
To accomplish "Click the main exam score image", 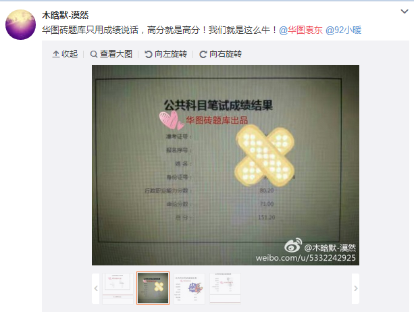I will 226,165.
